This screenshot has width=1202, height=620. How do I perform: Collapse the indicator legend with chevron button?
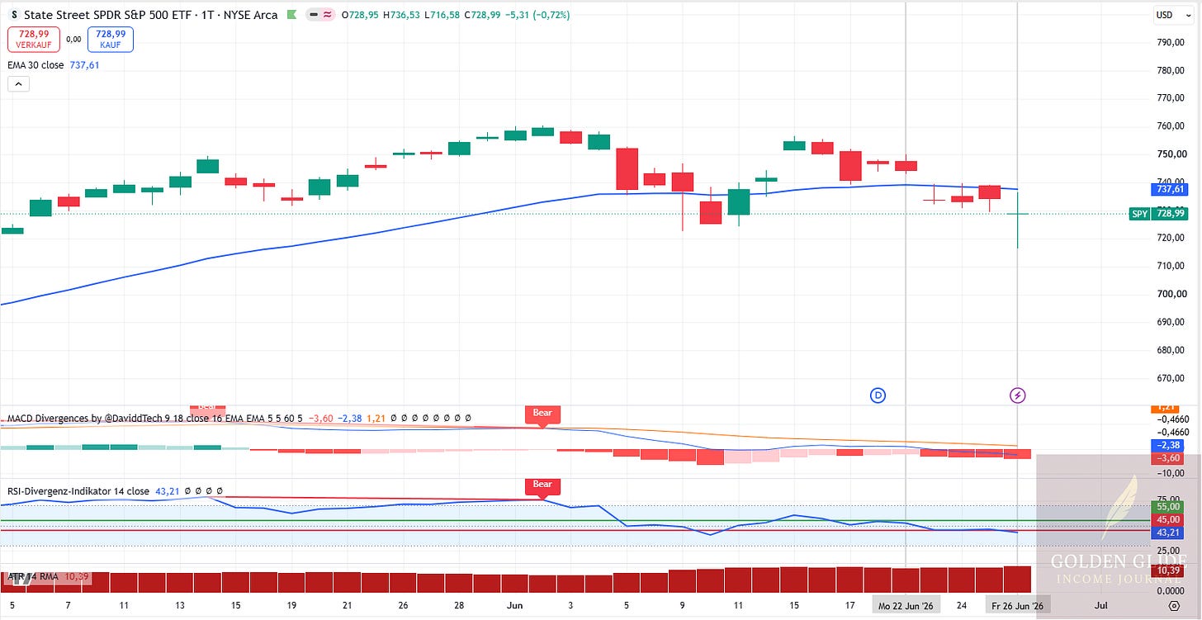pyautogui.click(x=18, y=83)
